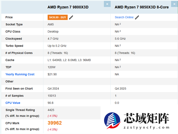Click the 4425 single thread rating

click(x=51, y=110)
